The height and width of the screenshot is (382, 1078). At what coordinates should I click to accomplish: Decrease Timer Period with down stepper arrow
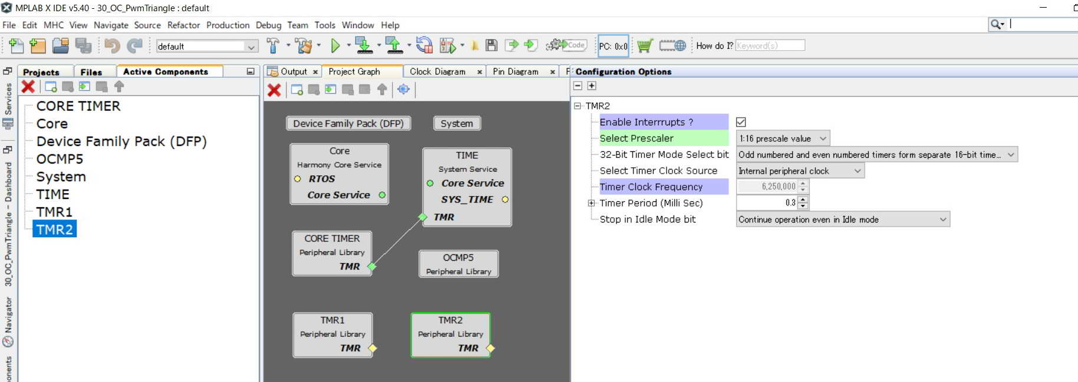coord(803,206)
